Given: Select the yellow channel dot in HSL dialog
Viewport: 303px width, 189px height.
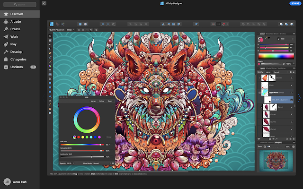Looking at the screenshot, I should tap(83, 137).
